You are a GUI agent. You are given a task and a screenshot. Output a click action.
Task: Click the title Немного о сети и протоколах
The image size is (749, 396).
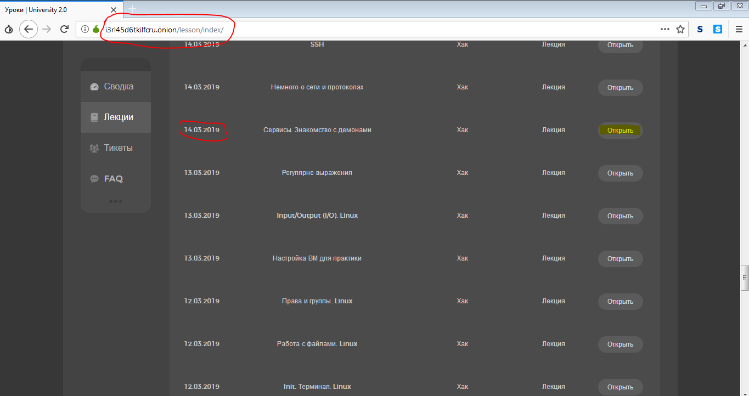click(x=317, y=87)
